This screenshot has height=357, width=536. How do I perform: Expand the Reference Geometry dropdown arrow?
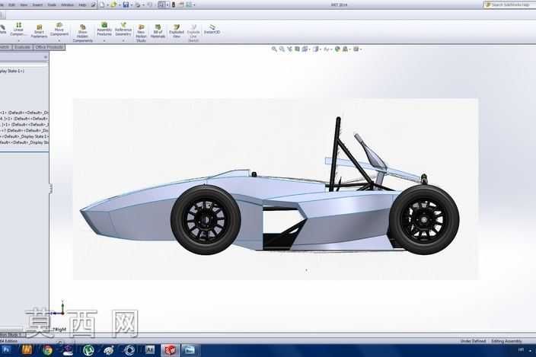(x=123, y=40)
